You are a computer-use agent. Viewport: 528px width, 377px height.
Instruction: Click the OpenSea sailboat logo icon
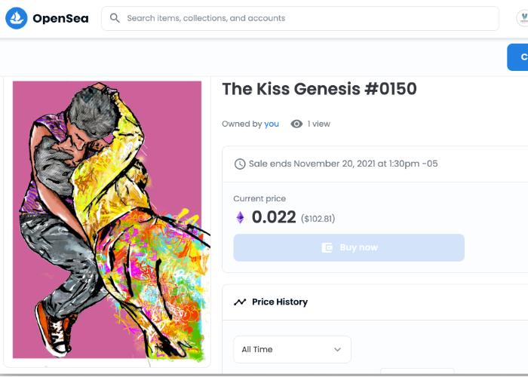tap(17, 18)
